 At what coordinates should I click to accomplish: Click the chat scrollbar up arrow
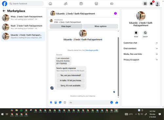point(118,31)
